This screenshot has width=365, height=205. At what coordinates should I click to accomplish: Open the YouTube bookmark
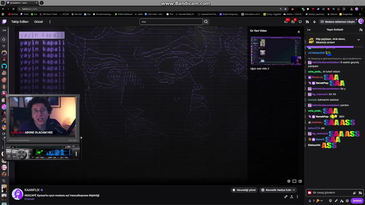click(x=13, y=14)
